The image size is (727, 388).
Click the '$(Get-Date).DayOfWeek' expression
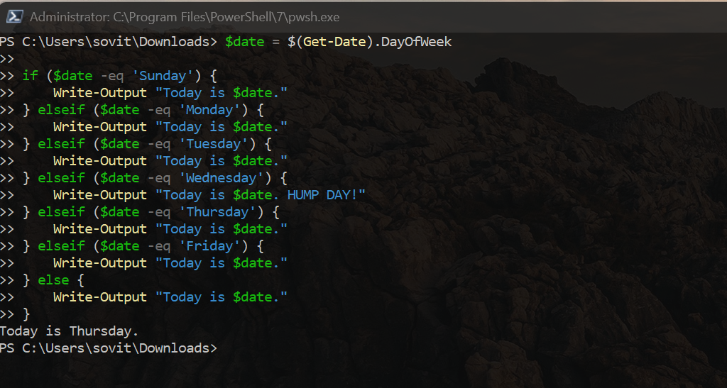point(369,42)
